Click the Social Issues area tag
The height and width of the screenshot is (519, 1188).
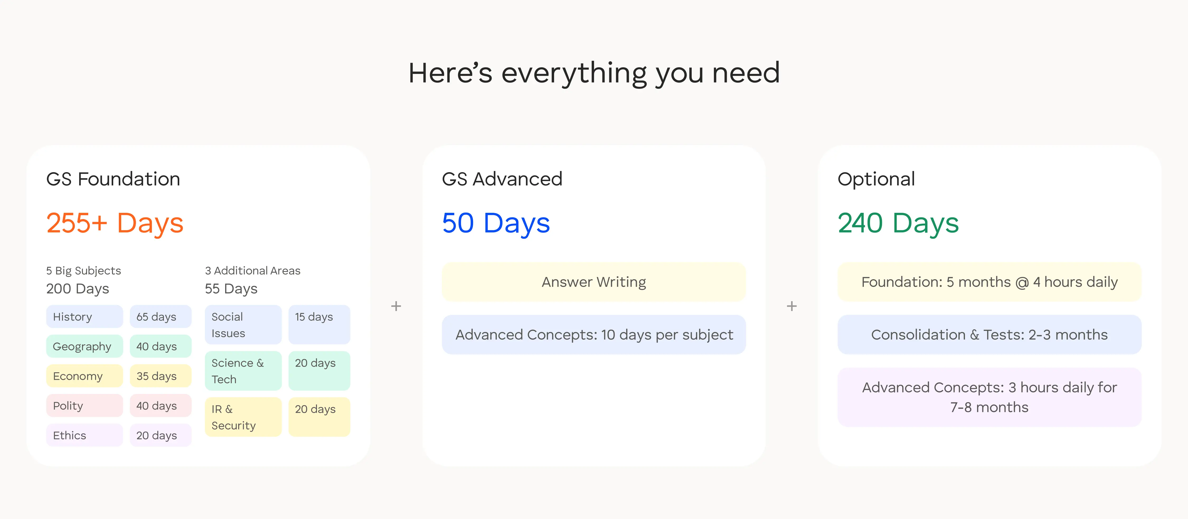(x=243, y=325)
